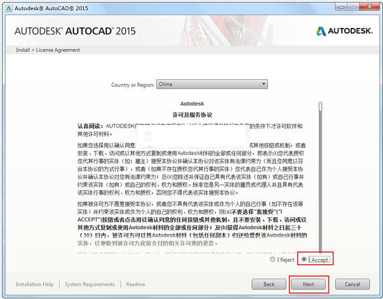This screenshot has width=383, height=299.
Task: Select the I Accept radio button
Action: click(x=304, y=259)
